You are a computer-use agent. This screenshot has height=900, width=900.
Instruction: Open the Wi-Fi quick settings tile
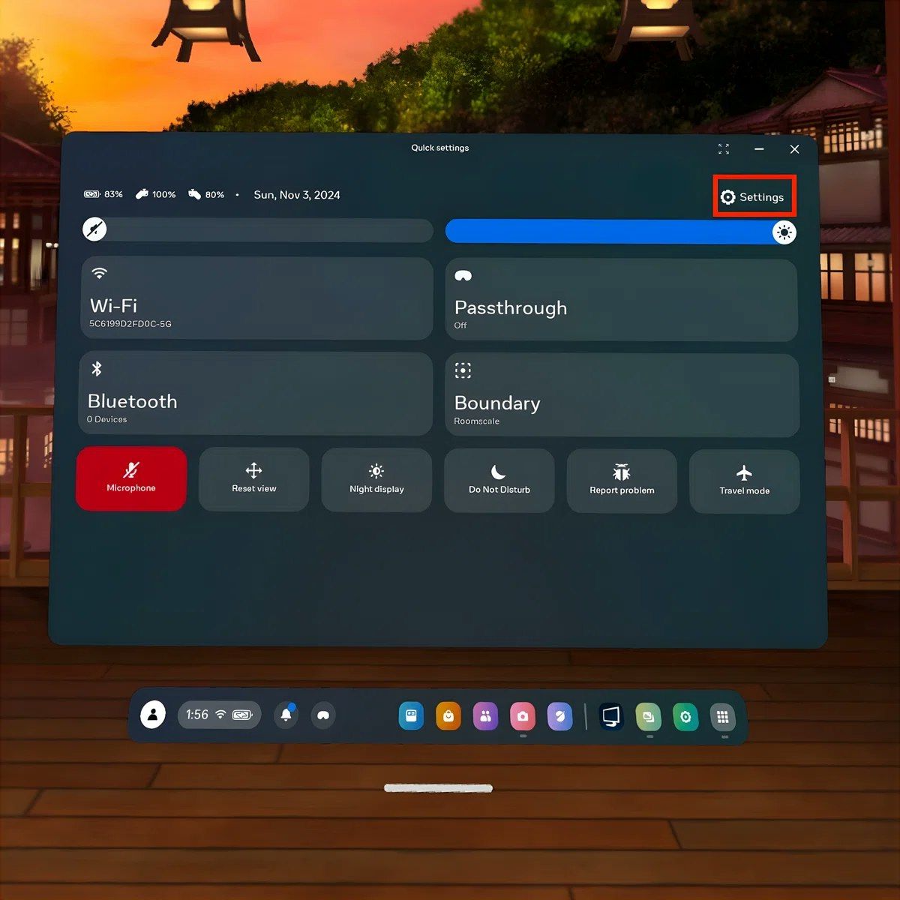tap(256, 298)
